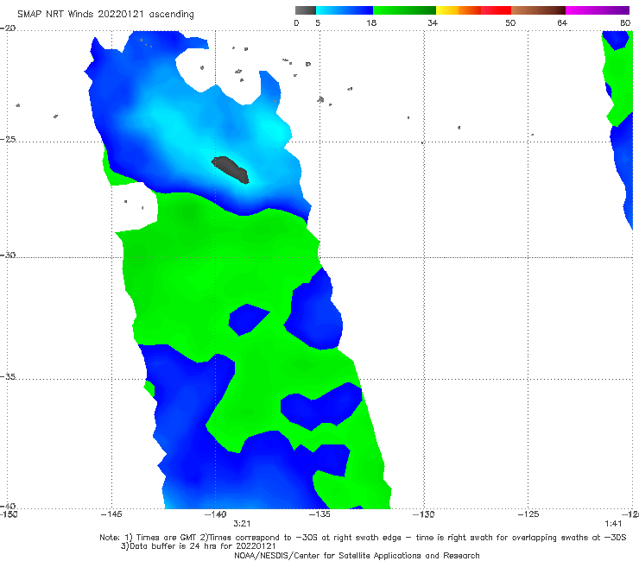Click the note line starting "Note: 1) Times are GMT"
This screenshot has height=561, width=639.
point(363,538)
